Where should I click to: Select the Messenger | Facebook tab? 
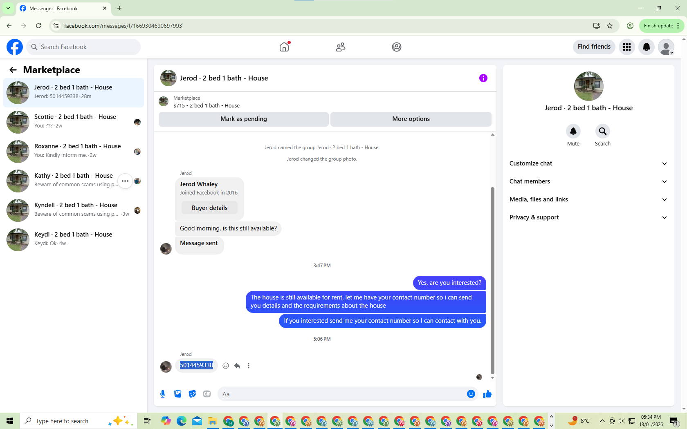click(x=63, y=9)
